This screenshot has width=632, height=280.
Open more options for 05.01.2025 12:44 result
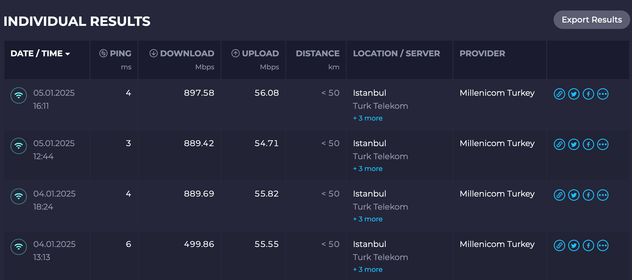tap(603, 144)
